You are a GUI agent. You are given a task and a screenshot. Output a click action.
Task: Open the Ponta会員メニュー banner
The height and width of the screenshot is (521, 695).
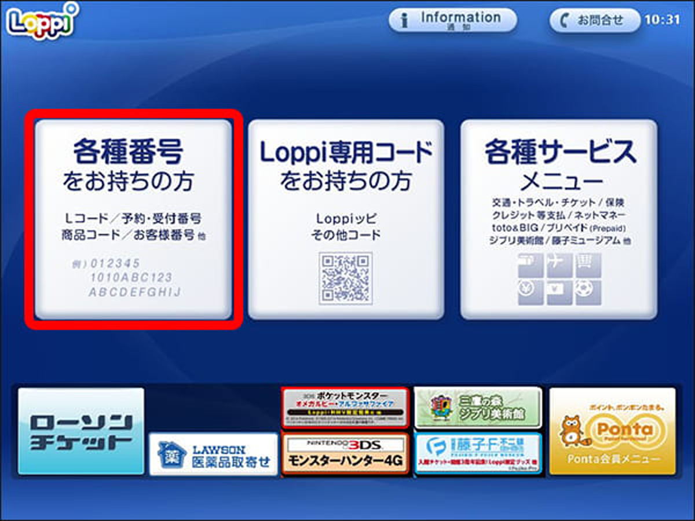[612, 431]
